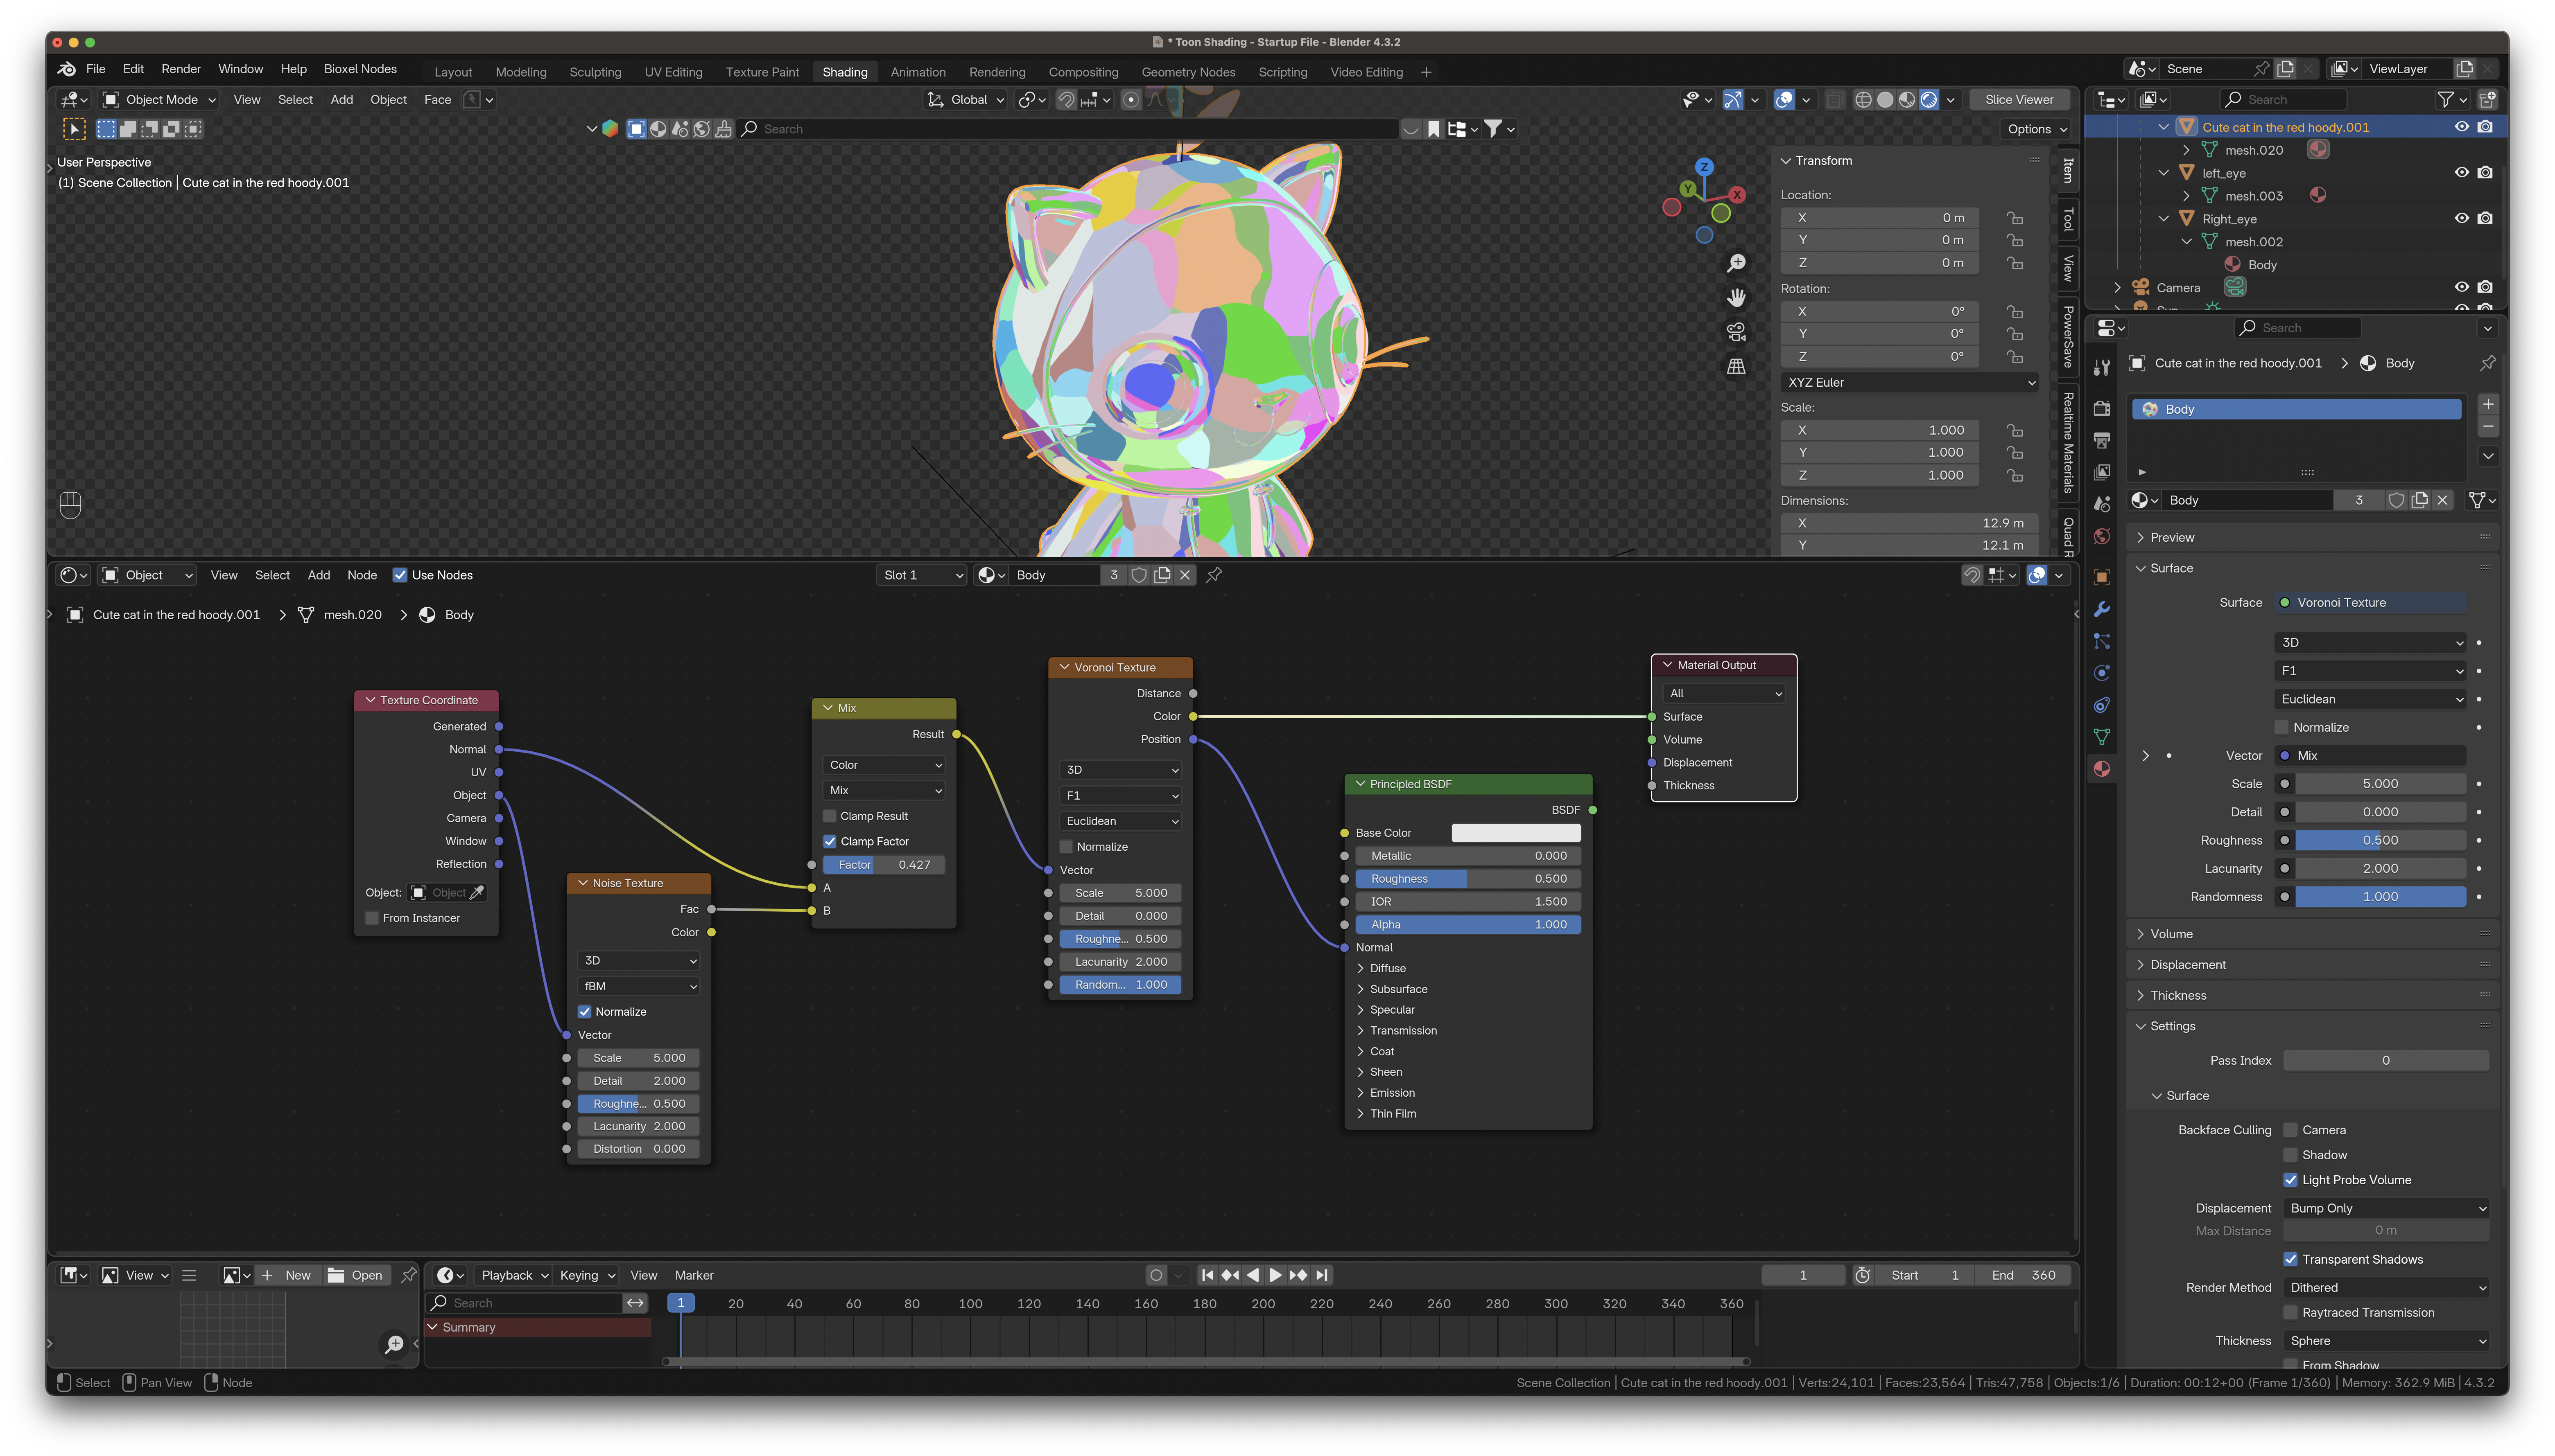Remove the material slot with minus
The height and width of the screenshot is (1456, 2555).
2488,427
